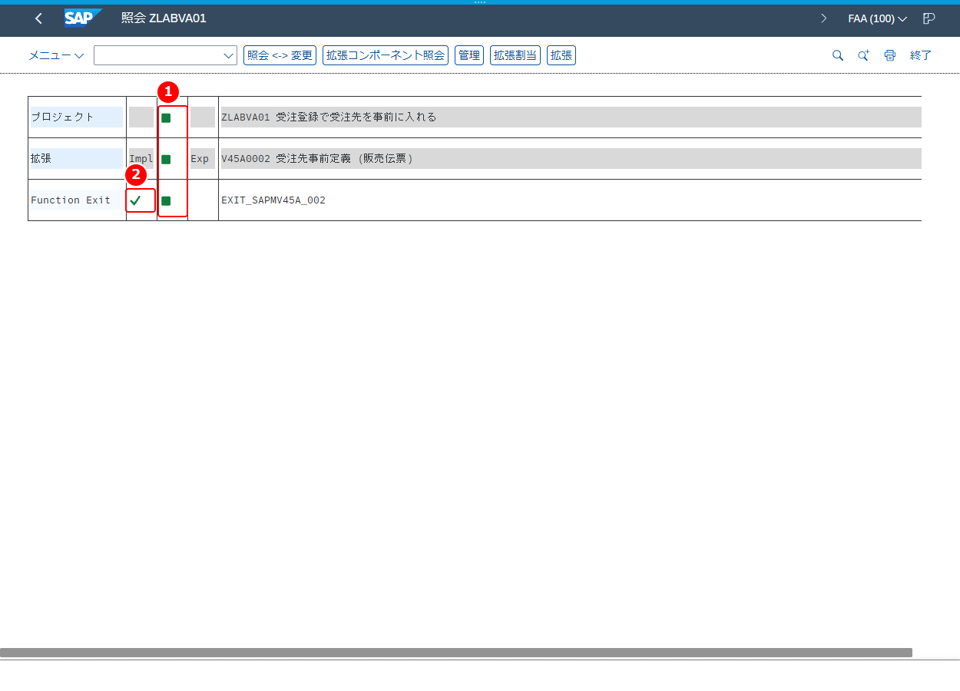Expand the command field dropdown arrow
The image size is (960, 691).
point(228,55)
